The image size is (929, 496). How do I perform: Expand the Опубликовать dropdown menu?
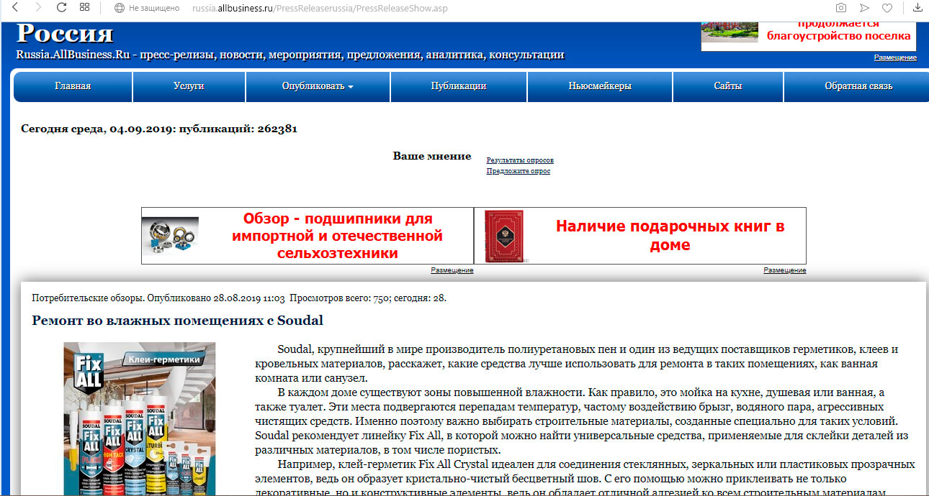pyautogui.click(x=318, y=86)
